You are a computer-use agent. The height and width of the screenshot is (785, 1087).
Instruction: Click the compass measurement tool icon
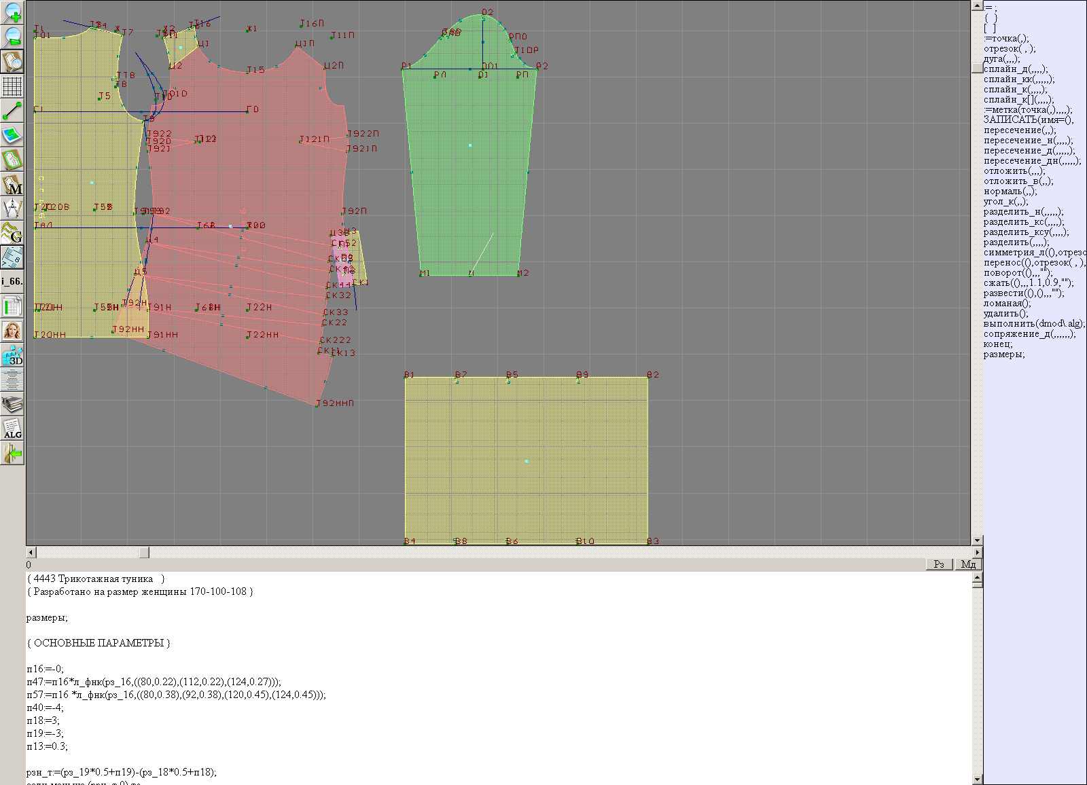click(x=12, y=208)
